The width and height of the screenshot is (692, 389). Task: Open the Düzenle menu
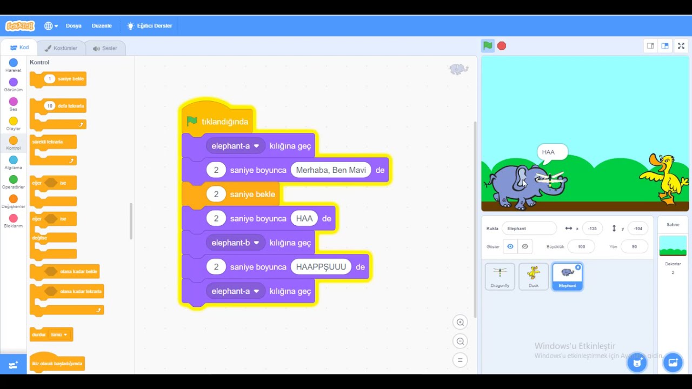coord(102,26)
